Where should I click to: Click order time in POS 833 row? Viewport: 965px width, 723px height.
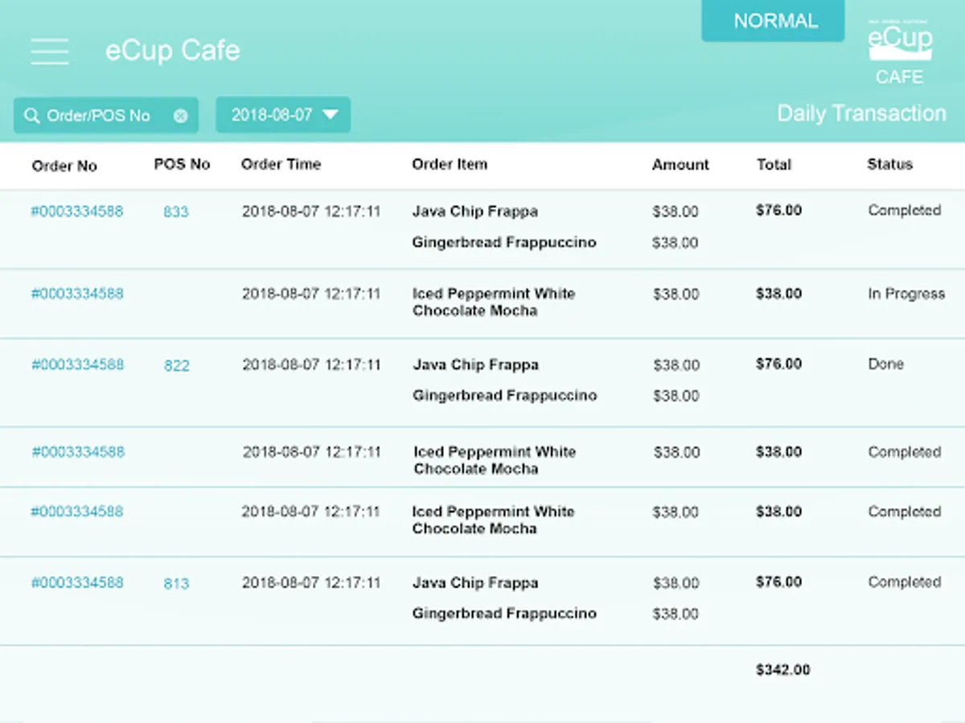(311, 211)
